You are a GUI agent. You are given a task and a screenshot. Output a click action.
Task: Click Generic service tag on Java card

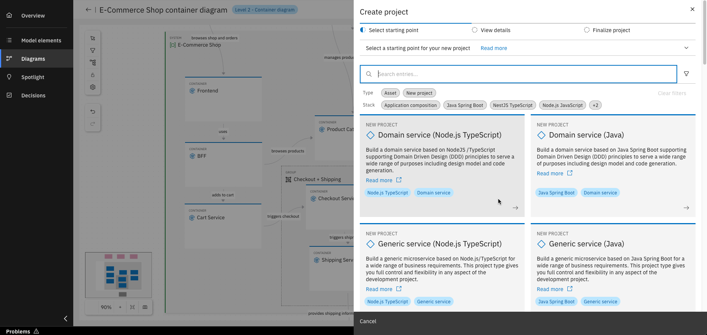(600, 302)
